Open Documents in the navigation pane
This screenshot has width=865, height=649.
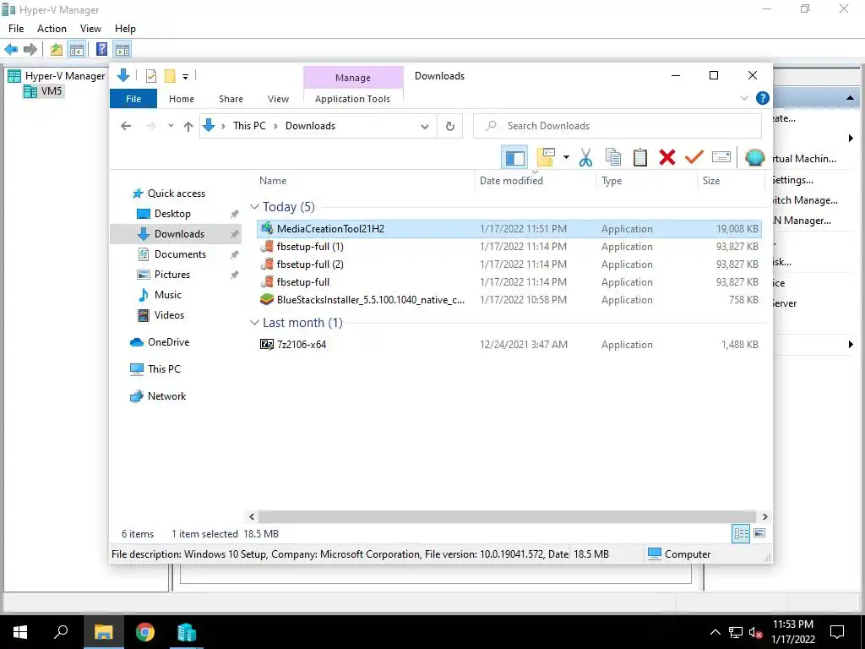point(180,254)
